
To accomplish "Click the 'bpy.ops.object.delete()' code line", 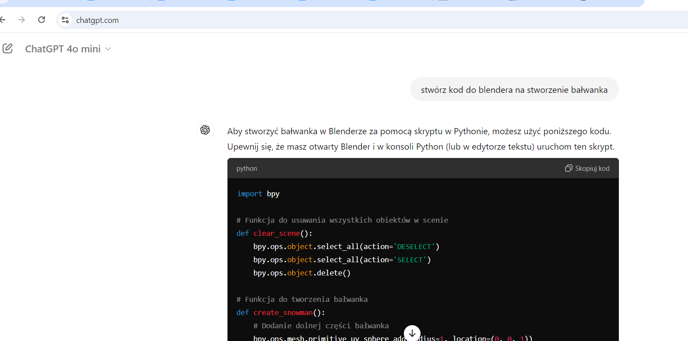I will 302,273.
